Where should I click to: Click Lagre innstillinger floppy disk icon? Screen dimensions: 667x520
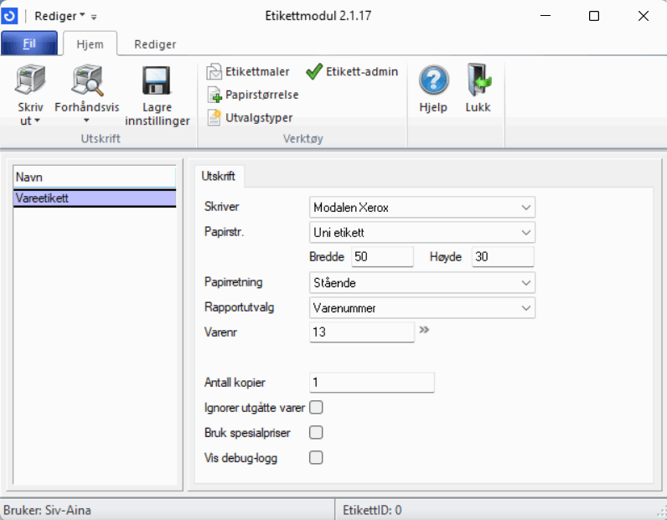coord(157,83)
